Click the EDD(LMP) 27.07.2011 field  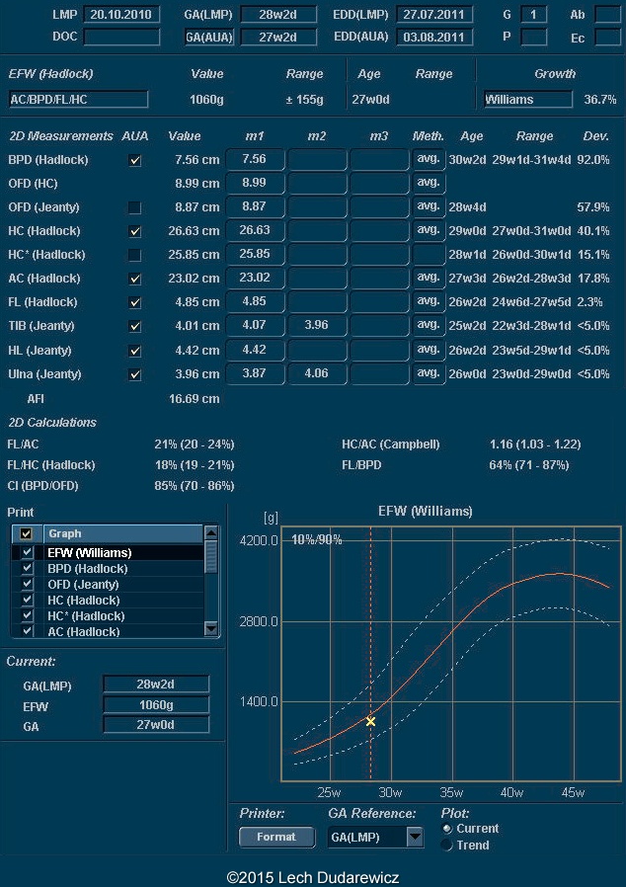pos(434,15)
